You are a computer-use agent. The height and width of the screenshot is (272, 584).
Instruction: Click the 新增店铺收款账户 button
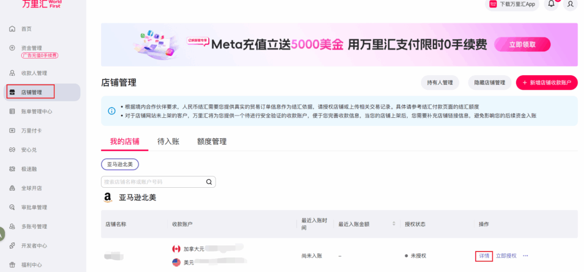[x=546, y=83]
